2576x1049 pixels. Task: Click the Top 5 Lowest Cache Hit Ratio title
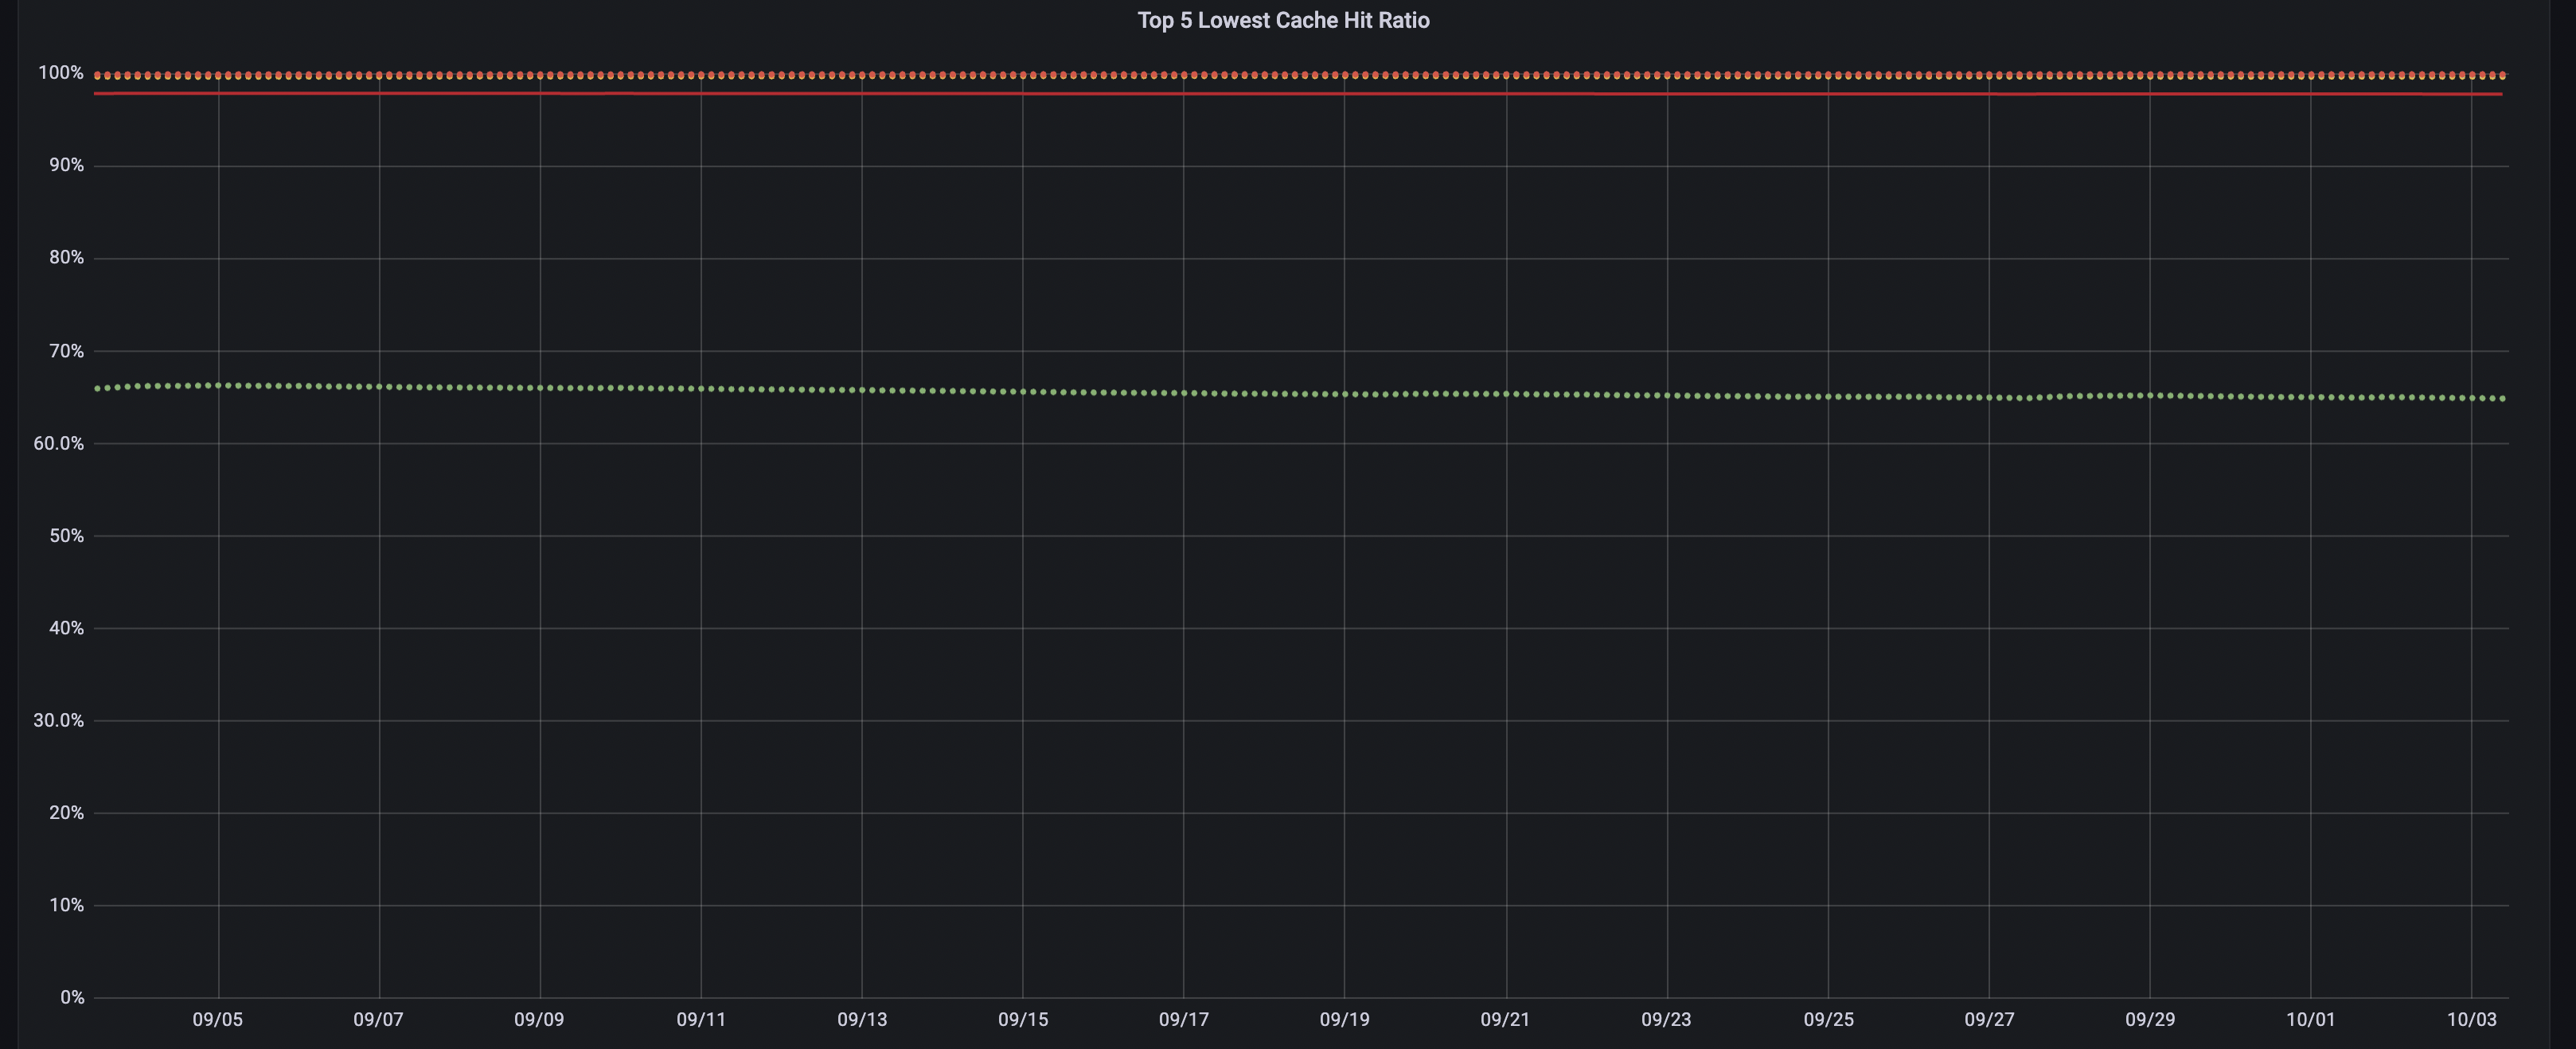(x=1283, y=20)
